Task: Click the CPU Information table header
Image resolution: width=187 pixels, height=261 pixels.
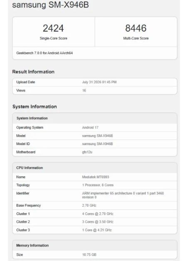Action: pyautogui.click(x=95, y=168)
